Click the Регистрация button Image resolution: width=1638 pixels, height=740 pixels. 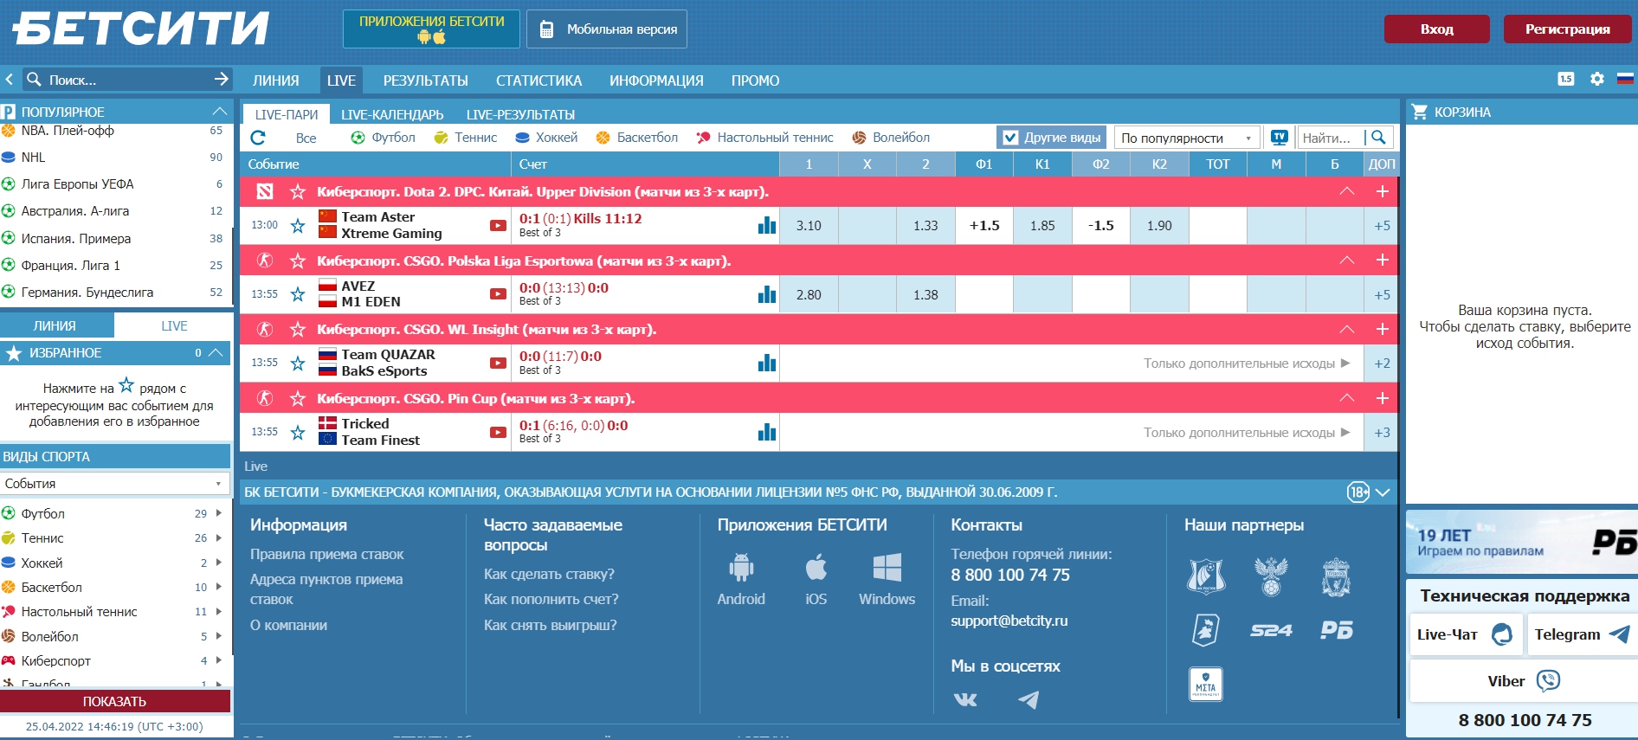point(1567,29)
